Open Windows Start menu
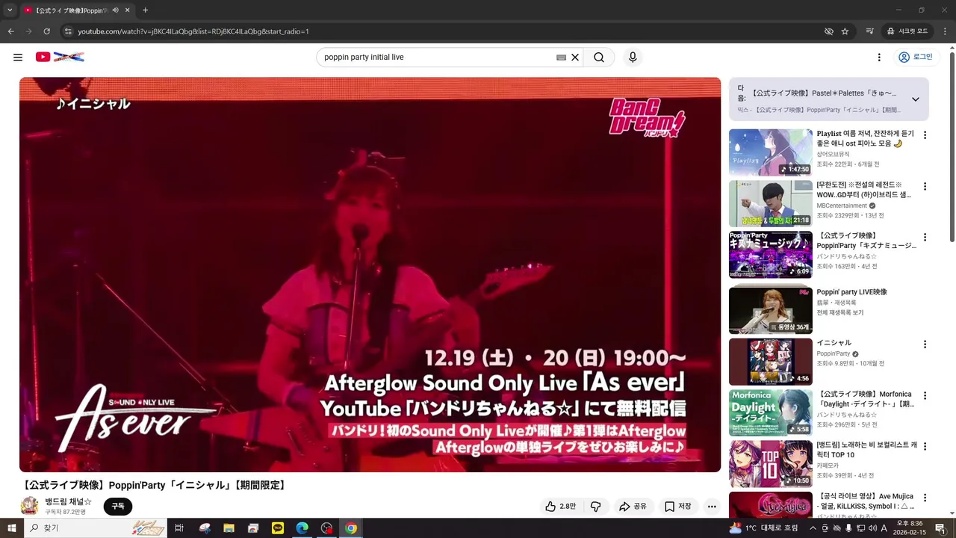The width and height of the screenshot is (956, 538). (11, 528)
